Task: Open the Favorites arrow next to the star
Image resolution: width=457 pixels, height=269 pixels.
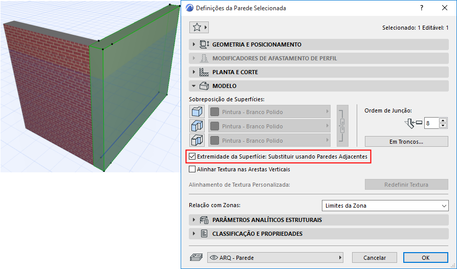Action: [206, 28]
